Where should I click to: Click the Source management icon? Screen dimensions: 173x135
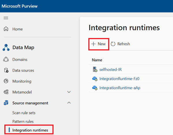(x=6, y=103)
